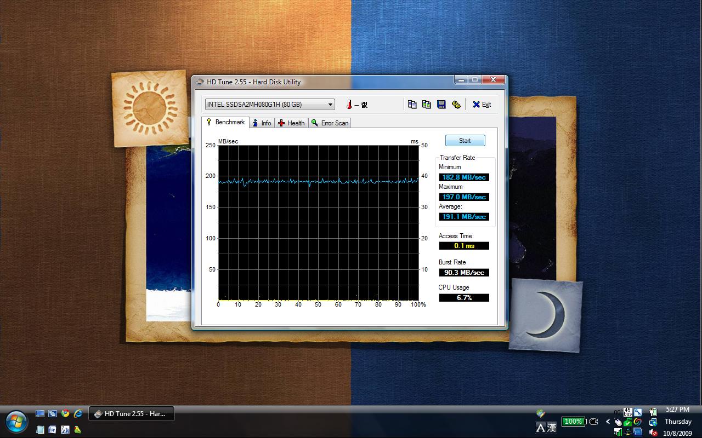Screen dimensions: 702x438
Task: Open the INTEL SSDSA2MH080G1H drive dropdown
Action: pyautogui.click(x=269, y=105)
